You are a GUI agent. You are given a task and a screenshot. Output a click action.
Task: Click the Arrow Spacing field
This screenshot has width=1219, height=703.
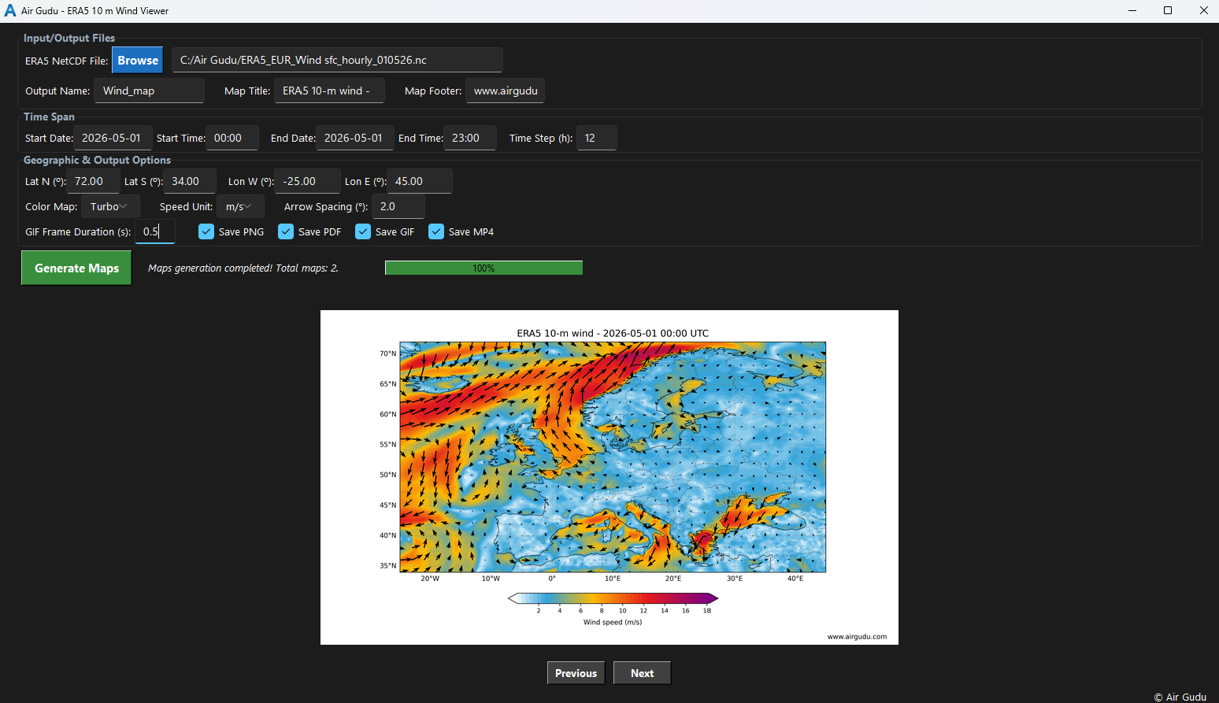pyautogui.click(x=398, y=206)
